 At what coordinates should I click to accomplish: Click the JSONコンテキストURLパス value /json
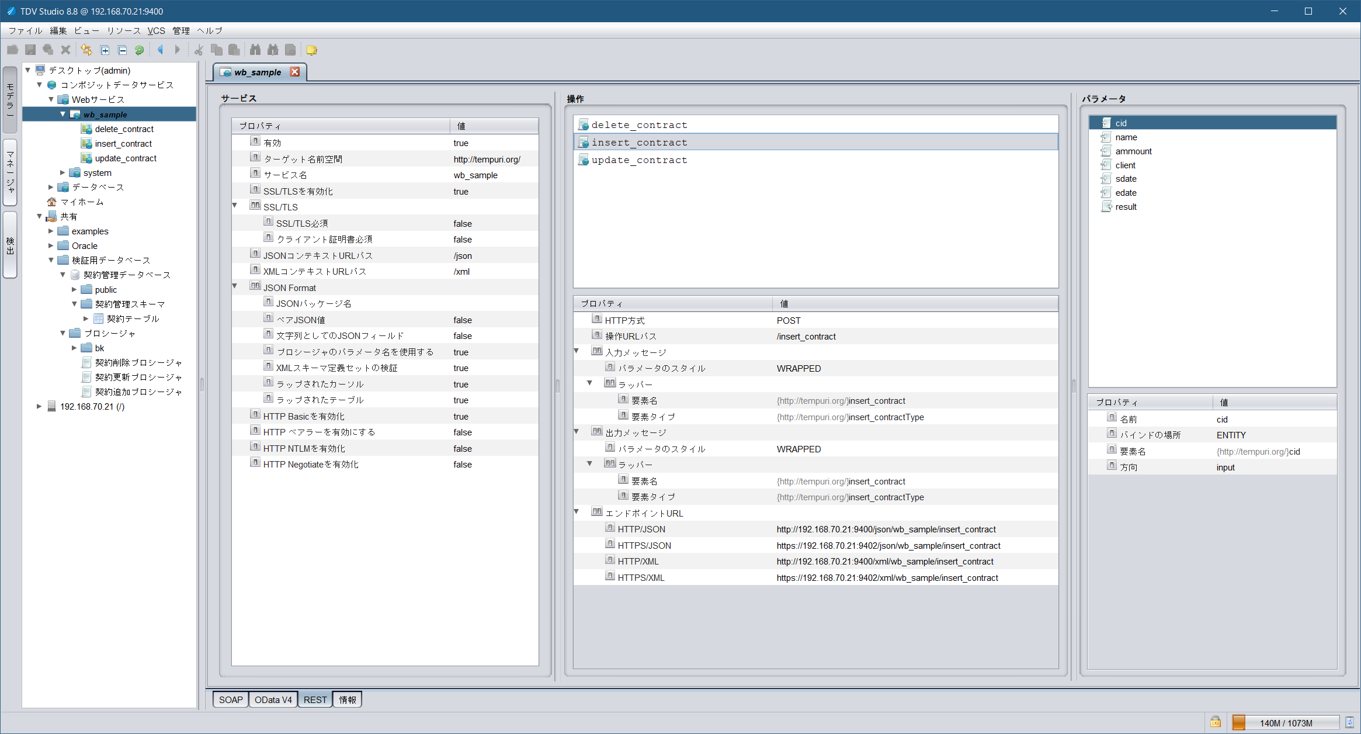click(463, 255)
